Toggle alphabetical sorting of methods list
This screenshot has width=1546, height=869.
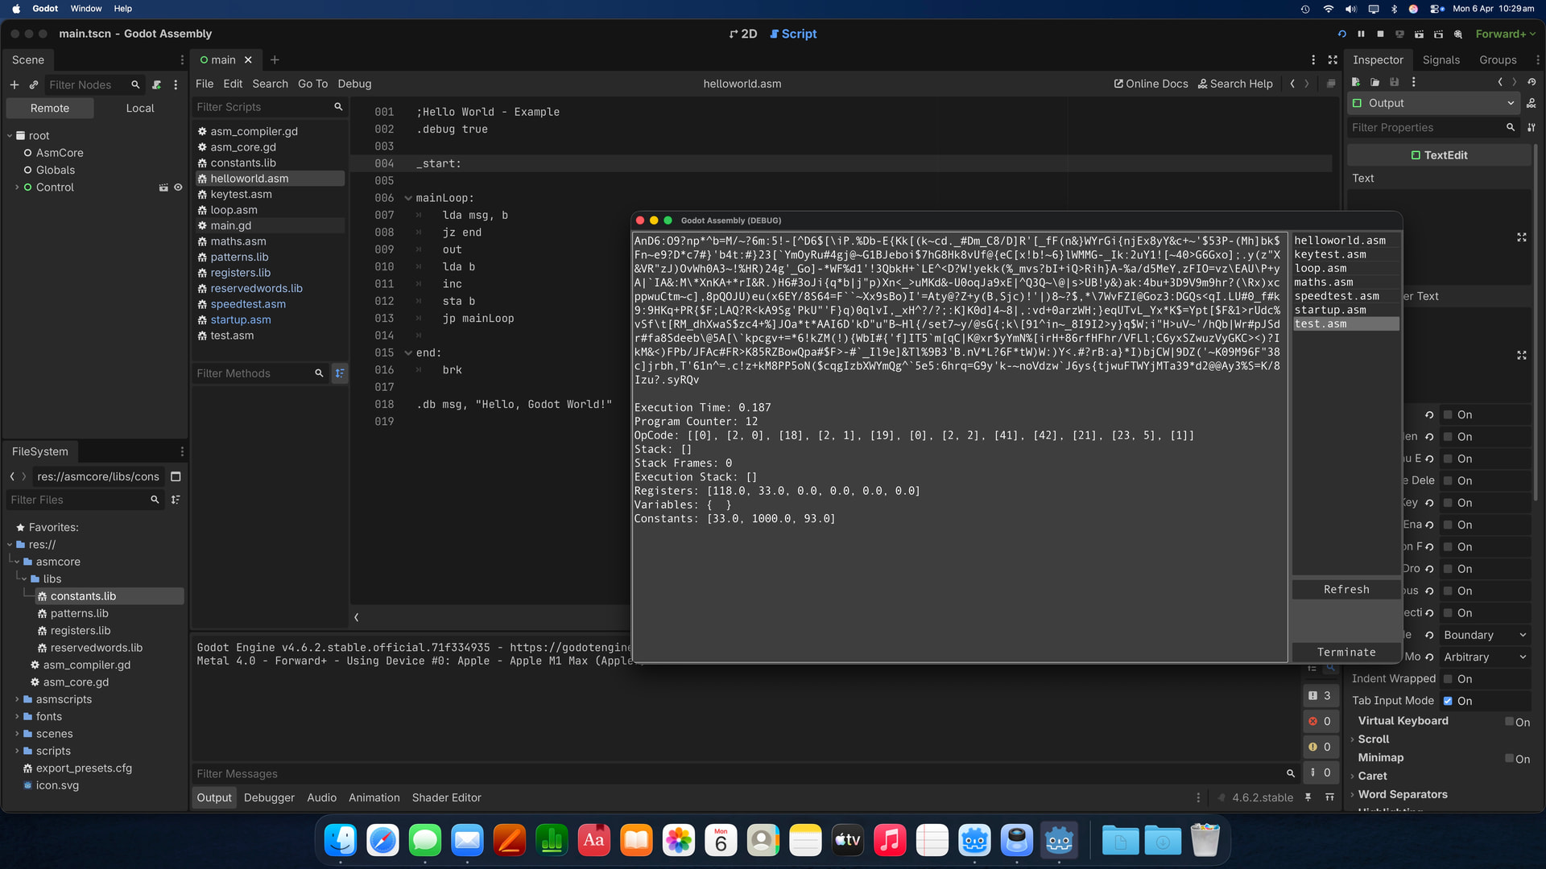tap(340, 373)
